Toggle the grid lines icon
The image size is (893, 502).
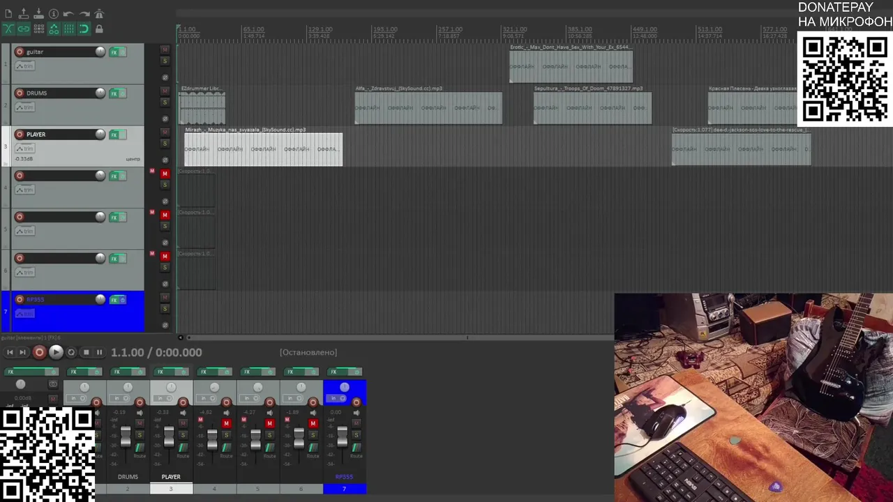click(x=69, y=29)
